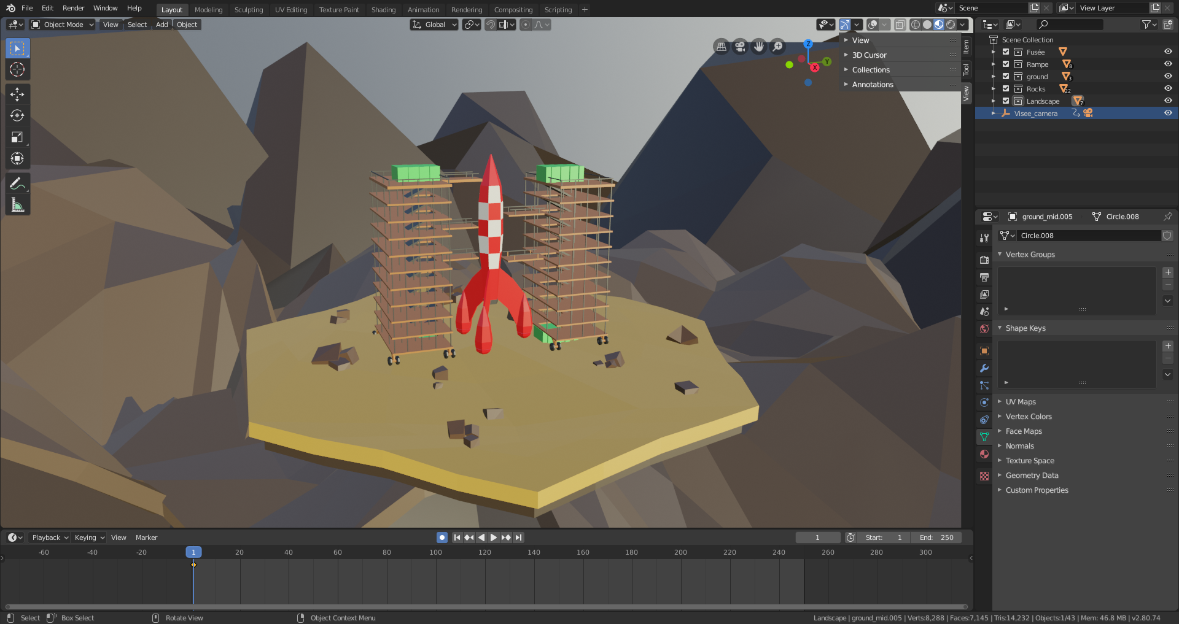Expand the 3D Cursor sidebar panel
Image resolution: width=1179 pixels, height=624 pixels.
pos(869,55)
